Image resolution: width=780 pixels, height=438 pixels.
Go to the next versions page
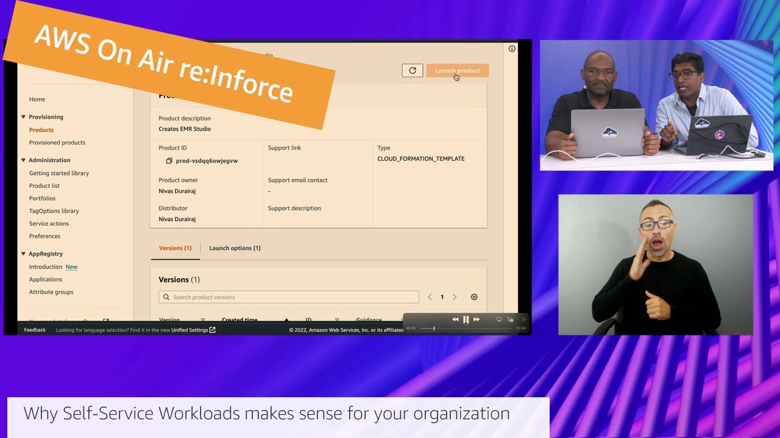[x=455, y=297]
